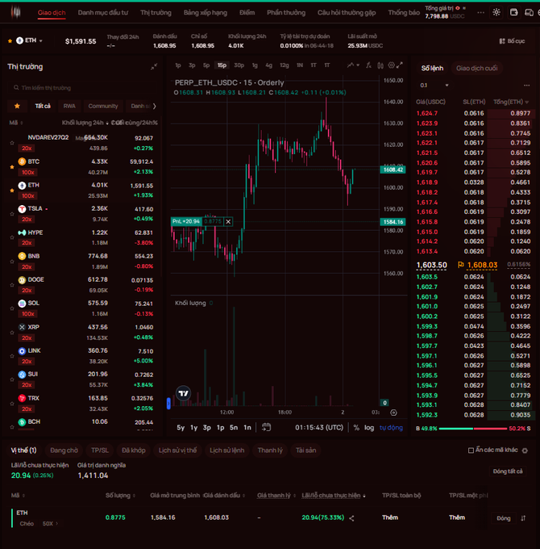Add TP/SL toàn bộ Thêm link
Screen dimensions: 540x549
coord(390,518)
